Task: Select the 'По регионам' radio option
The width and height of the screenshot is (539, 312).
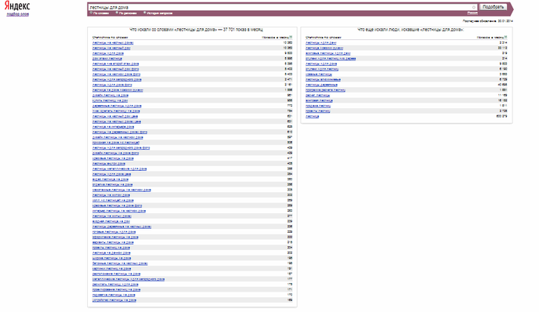Action: coord(117,13)
